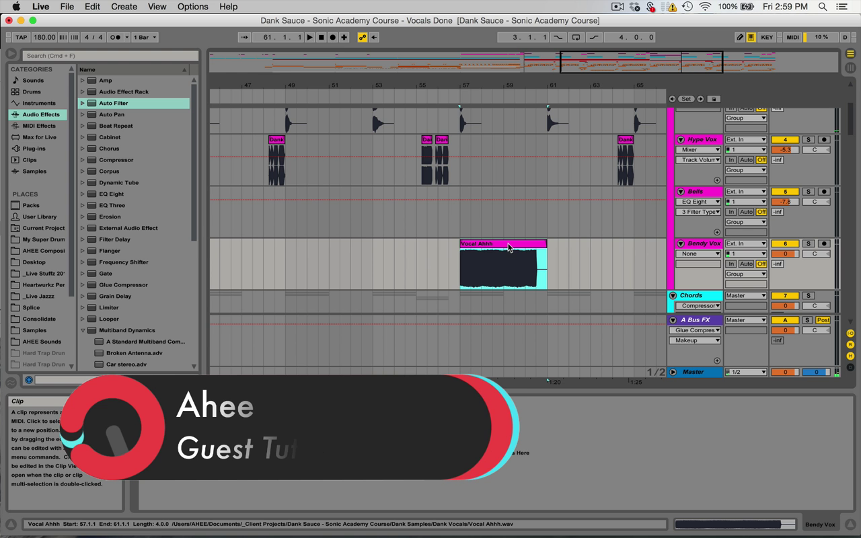The image size is (861, 538).
Task: Hit the Arrangement Record button
Action: 332,38
